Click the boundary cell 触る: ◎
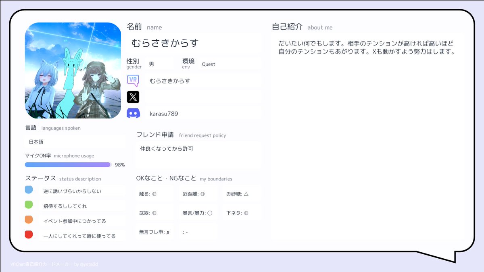Image resolution: width=484 pixels, height=272 pixels. [x=155, y=194]
